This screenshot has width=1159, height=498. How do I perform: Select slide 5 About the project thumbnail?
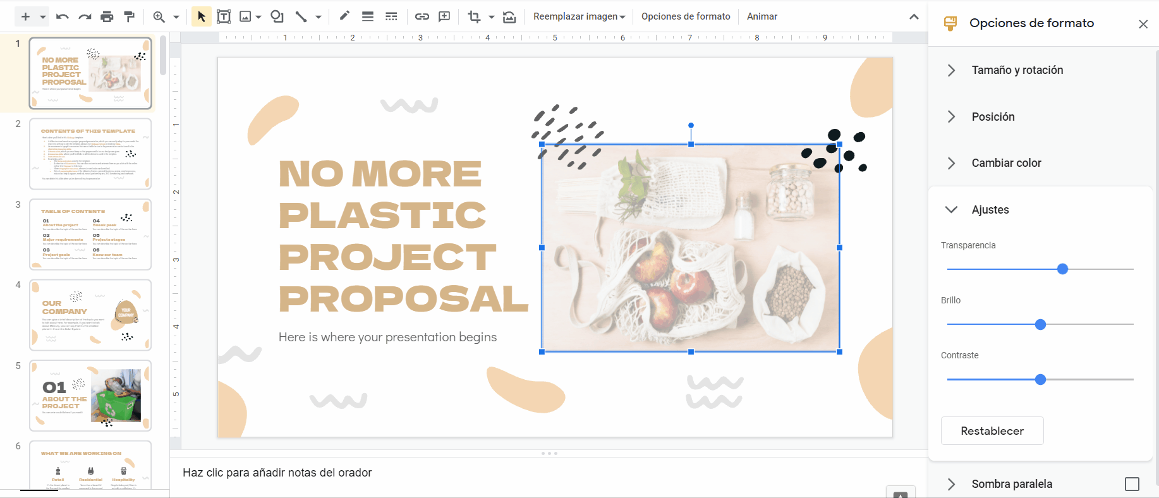coord(90,396)
